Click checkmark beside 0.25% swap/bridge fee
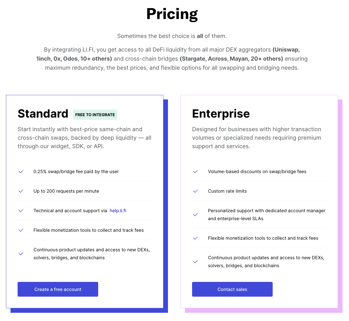Screen dimensions: 349x321 pos(21,172)
